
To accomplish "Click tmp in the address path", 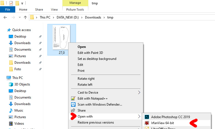I will pos(110,17).
